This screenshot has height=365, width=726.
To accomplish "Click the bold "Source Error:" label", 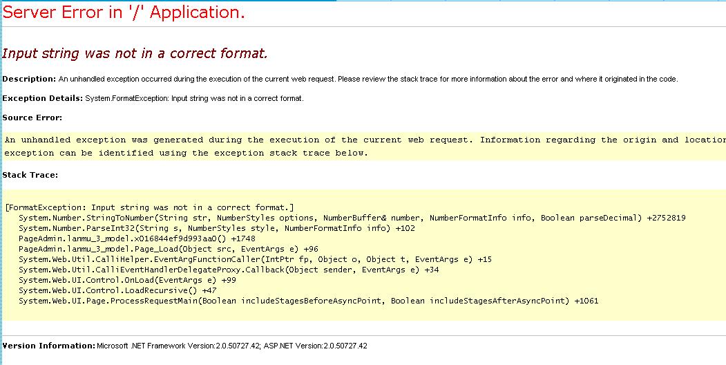I will pos(32,118).
